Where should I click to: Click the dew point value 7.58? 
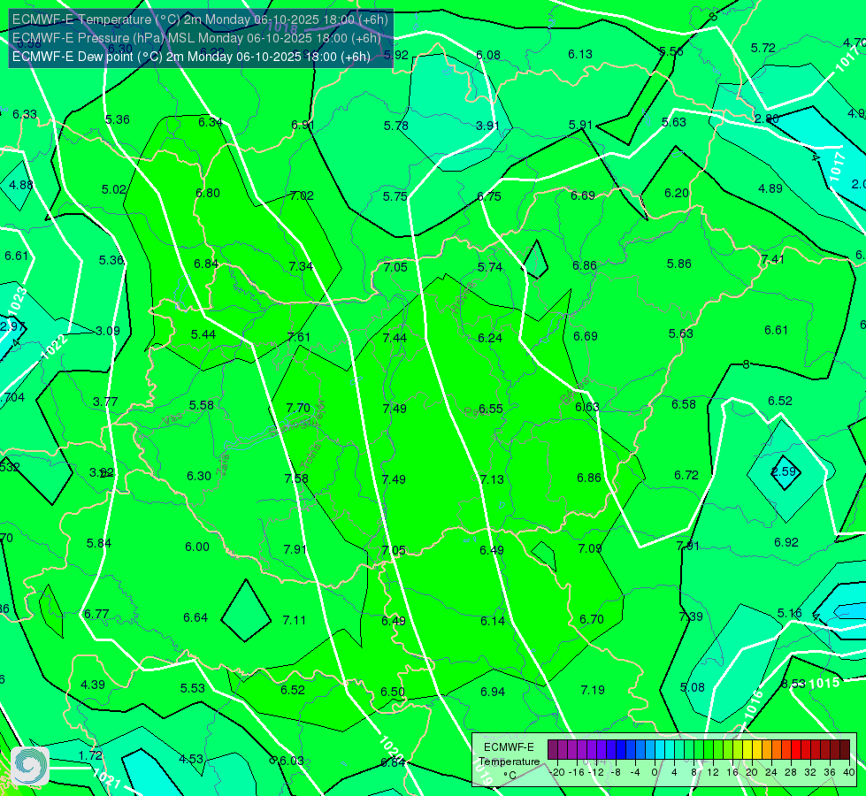[x=296, y=478]
